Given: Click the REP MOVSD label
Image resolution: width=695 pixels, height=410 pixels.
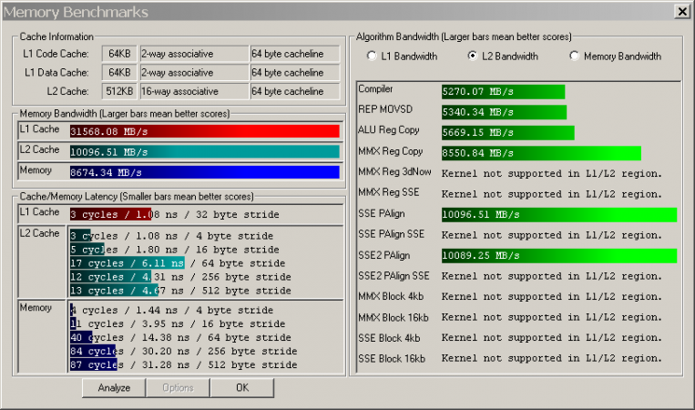Looking at the screenshot, I should pos(385,109).
